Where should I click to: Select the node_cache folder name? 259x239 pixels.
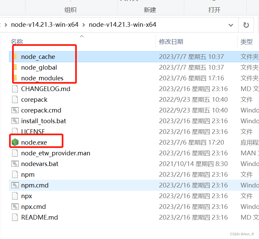(38, 57)
